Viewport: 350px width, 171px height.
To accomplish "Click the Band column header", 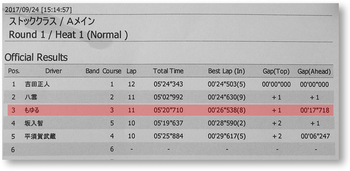I will (x=92, y=71).
